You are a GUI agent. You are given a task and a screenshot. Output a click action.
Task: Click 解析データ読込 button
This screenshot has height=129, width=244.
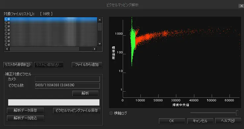click(x=25, y=118)
